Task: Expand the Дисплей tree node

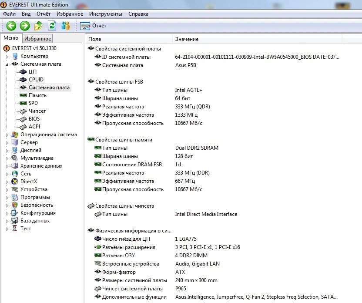Action: [x=7, y=151]
